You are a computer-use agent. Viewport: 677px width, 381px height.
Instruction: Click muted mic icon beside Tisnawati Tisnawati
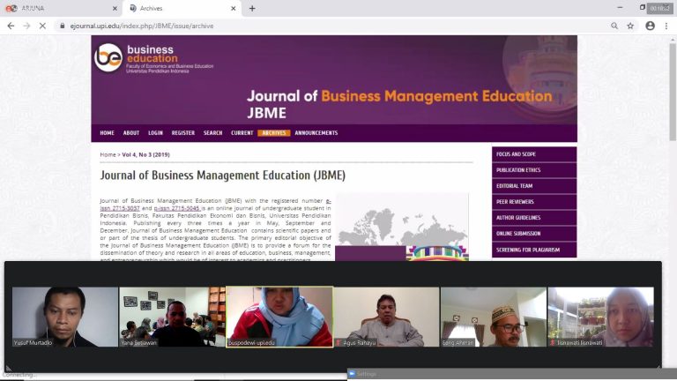tap(552, 342)
